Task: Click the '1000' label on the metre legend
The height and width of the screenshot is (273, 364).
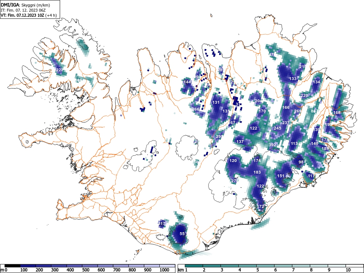Action: click(x=165, y=270)
